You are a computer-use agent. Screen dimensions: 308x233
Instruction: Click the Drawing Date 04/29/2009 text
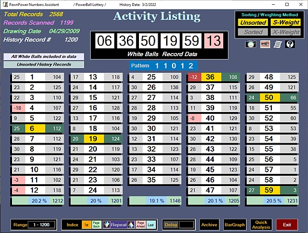[x=42, y=31]
